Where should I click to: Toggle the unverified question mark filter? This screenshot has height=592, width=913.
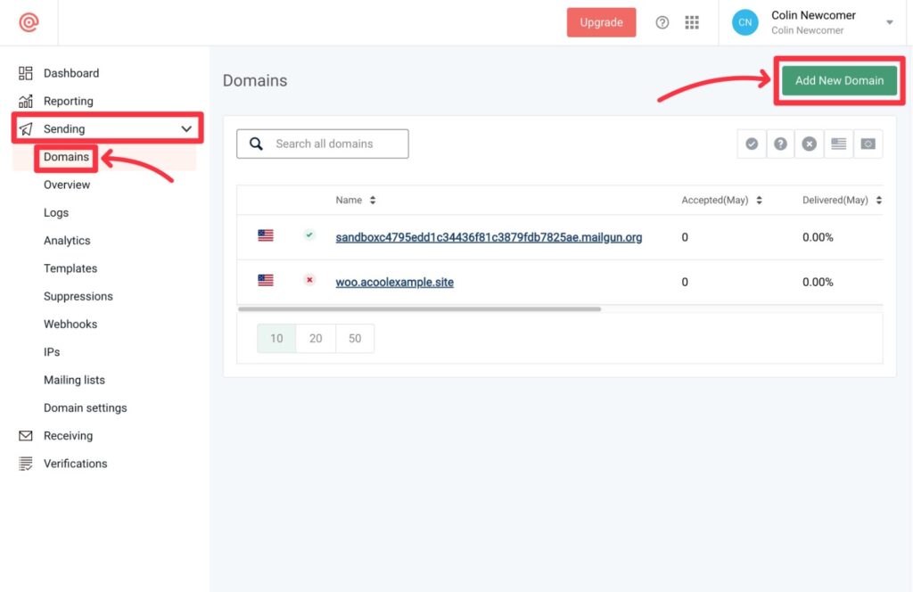click(780, 144)
